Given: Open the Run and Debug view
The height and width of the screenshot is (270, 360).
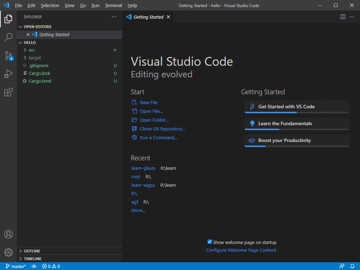Looking at the screenshot, I should tap(8, 74).
